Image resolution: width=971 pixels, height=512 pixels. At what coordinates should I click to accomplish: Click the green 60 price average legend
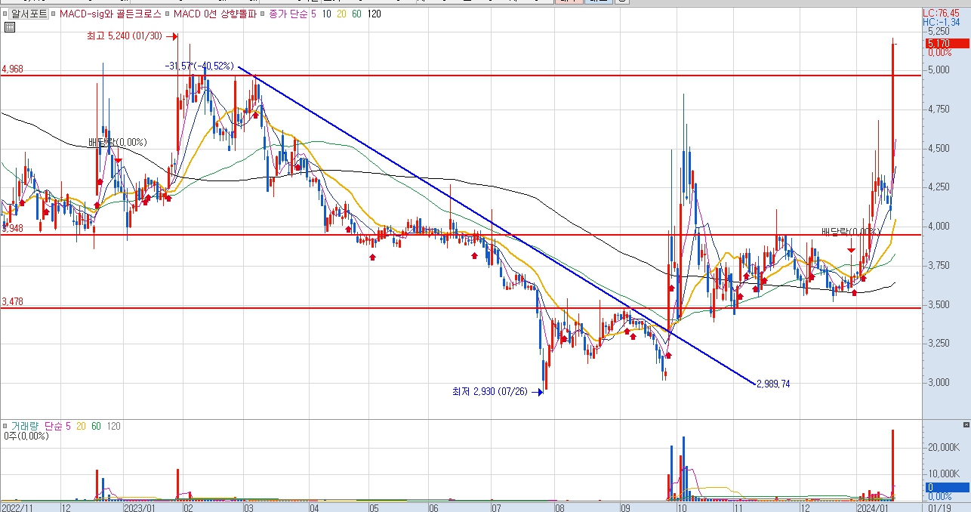click(358, 14)
